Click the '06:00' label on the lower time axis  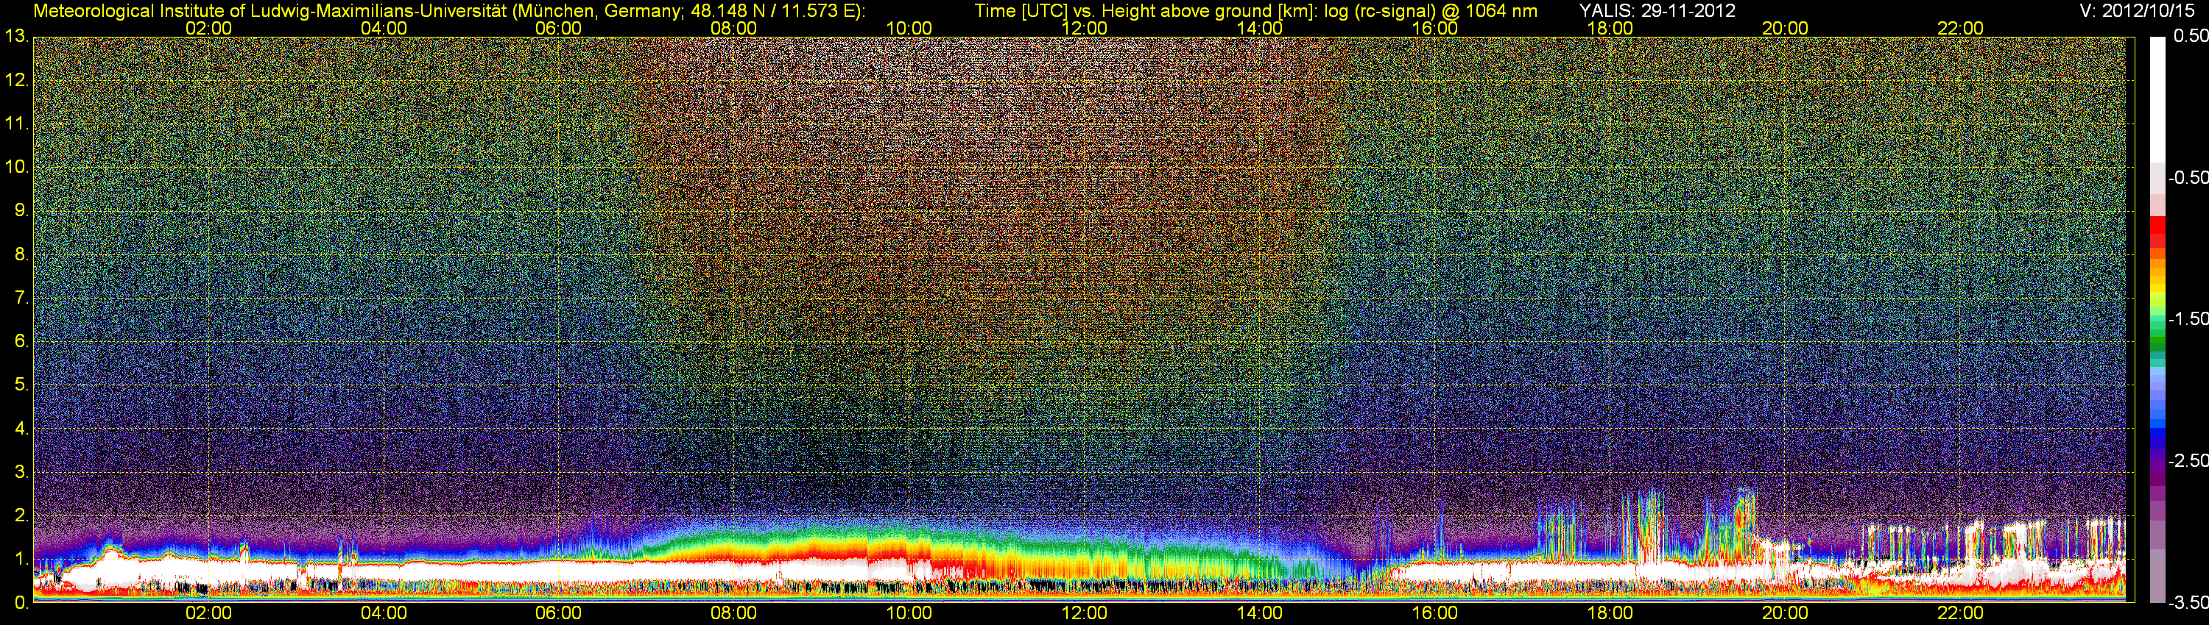[x=558, y=613]
